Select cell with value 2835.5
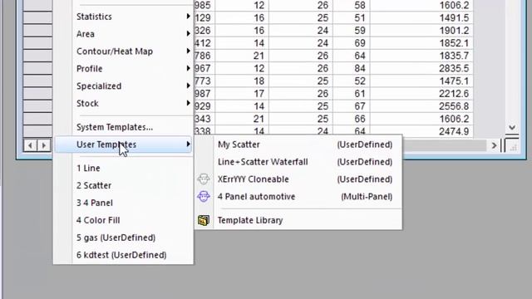The image size is (532, 299). click(421, 68)
